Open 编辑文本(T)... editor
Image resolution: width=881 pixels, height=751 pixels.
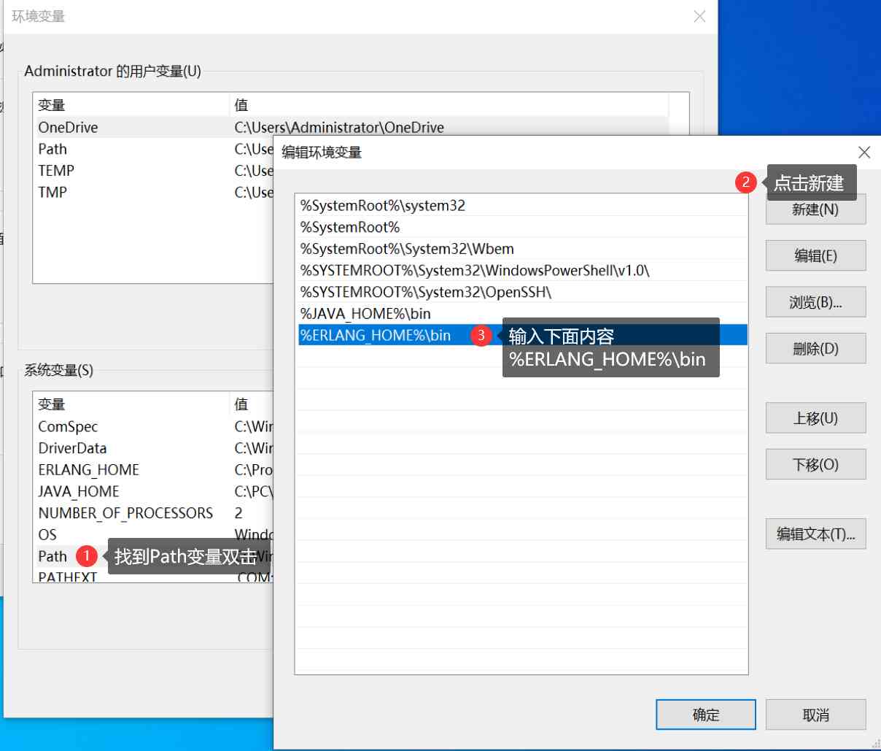(x=815, y=534)
